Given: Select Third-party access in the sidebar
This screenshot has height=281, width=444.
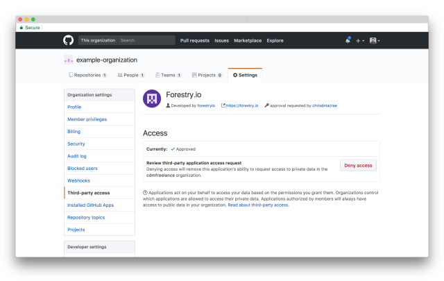Looking at the screenshot, I should [x=99, y=193].
